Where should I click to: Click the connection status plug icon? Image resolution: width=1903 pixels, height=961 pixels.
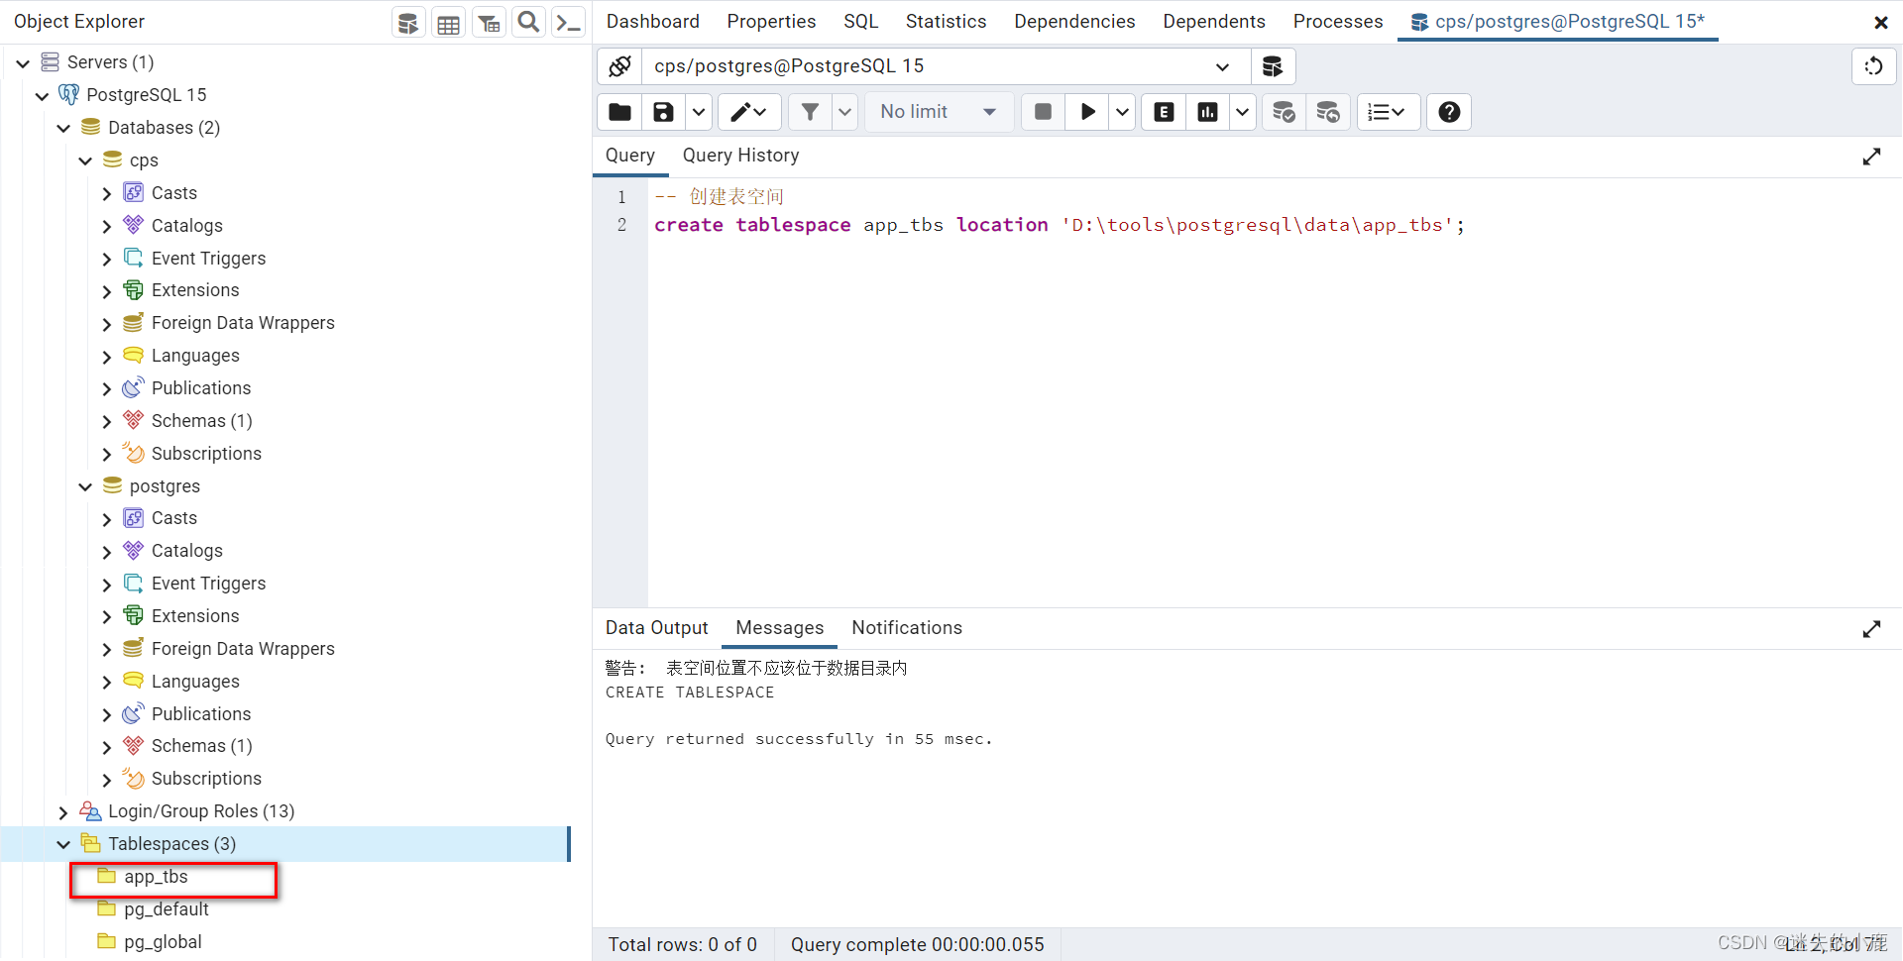point(620,66)
